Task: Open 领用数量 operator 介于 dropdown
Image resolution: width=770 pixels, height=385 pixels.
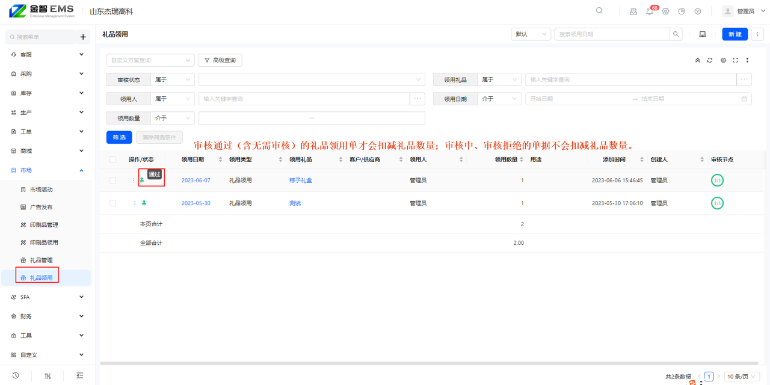Action: [173, 118]
